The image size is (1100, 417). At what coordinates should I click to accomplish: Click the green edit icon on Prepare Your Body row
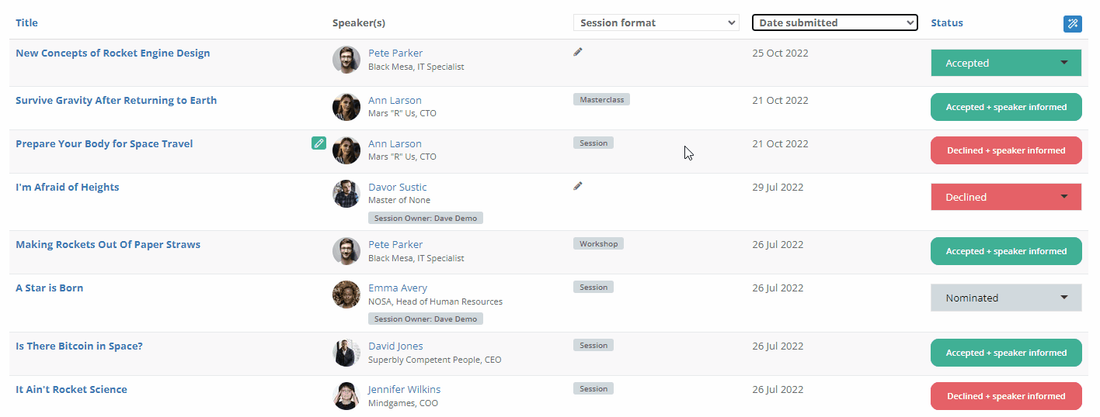coord(319,143)
